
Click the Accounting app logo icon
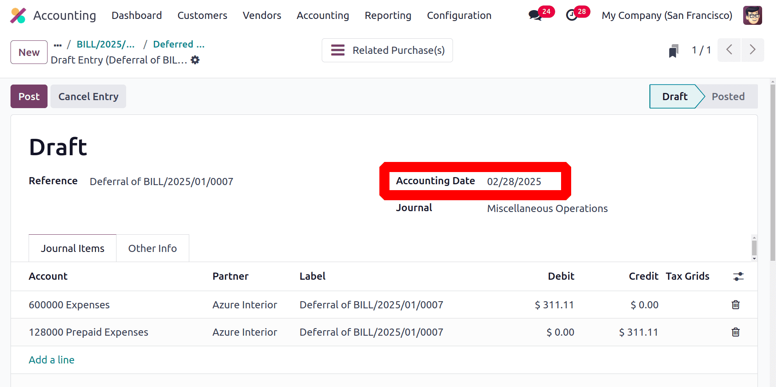[18, 16]
